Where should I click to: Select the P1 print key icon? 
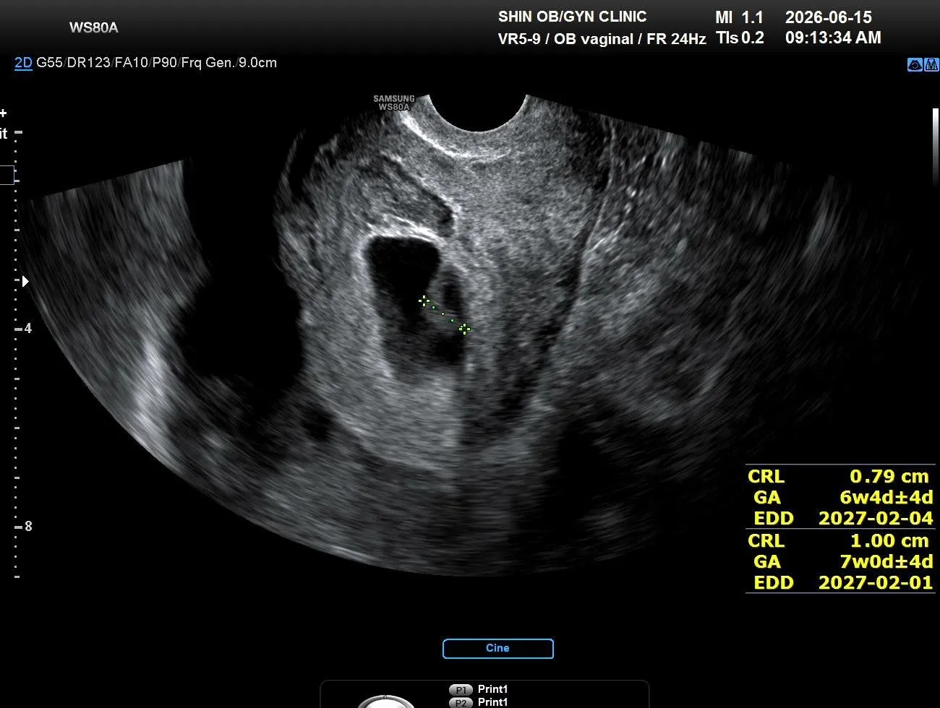click(461, 690)
